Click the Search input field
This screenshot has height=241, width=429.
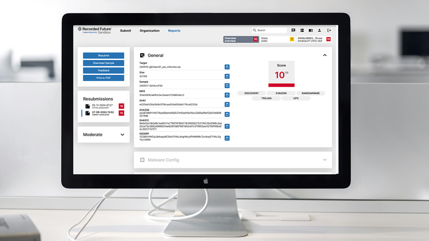[x=271, y=30]
